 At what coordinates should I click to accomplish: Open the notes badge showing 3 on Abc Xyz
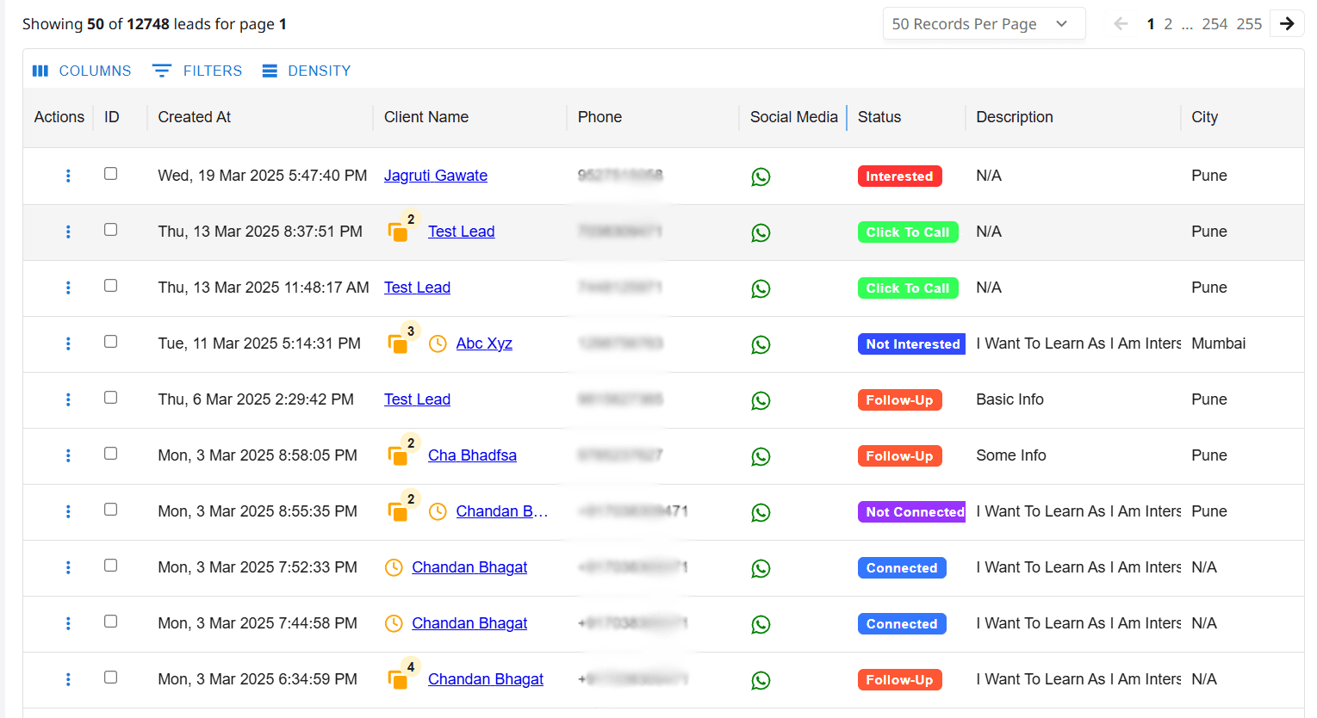point(401,340)
